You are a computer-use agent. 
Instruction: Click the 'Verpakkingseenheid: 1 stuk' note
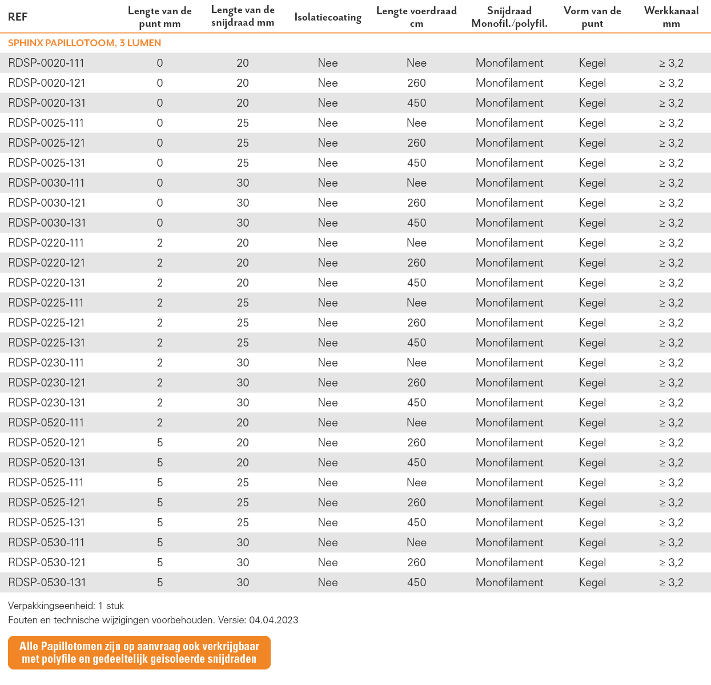66,606
